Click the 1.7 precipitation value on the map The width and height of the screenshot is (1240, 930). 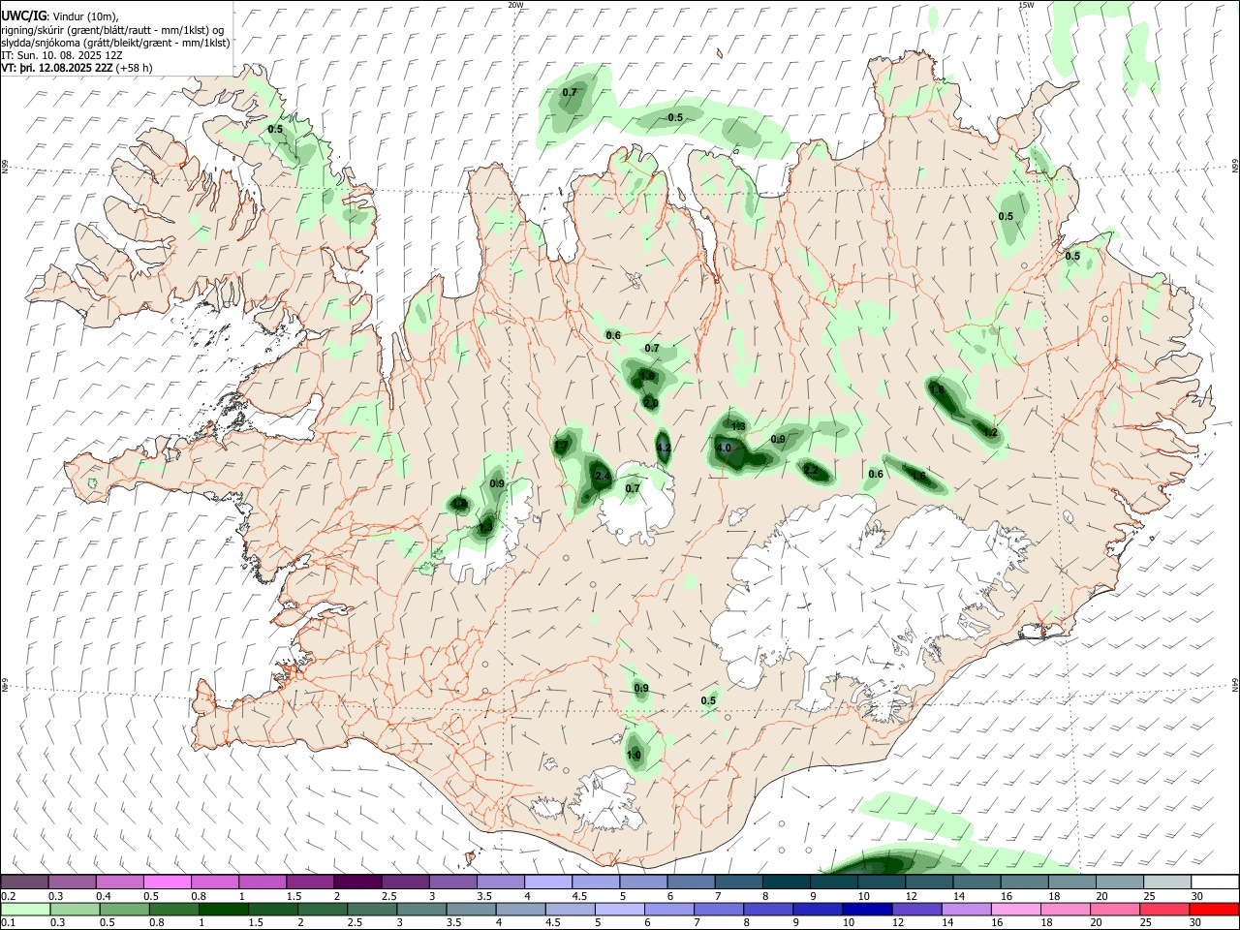pyautogui.click(x=561, y=447)
